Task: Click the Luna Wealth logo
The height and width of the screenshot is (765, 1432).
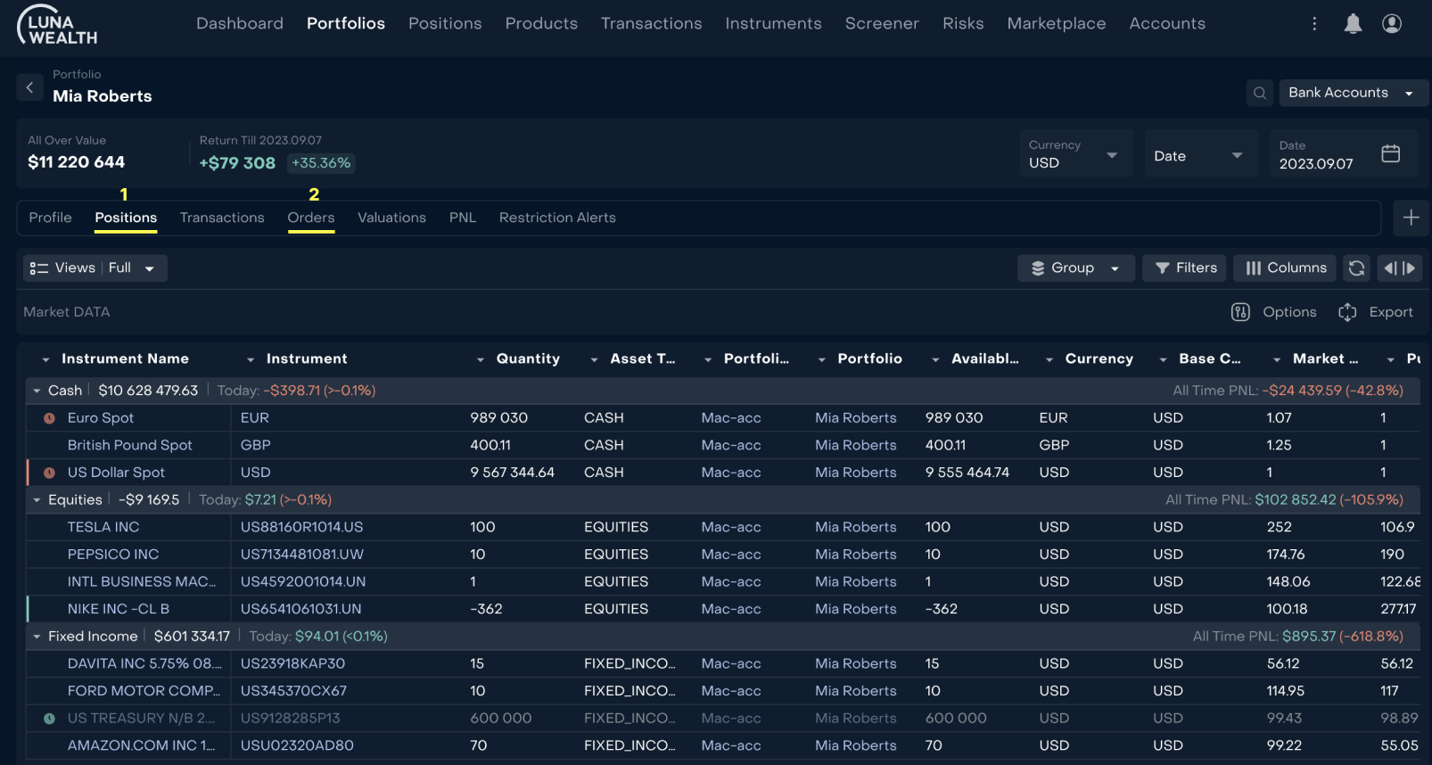Action: coord(58,25)
